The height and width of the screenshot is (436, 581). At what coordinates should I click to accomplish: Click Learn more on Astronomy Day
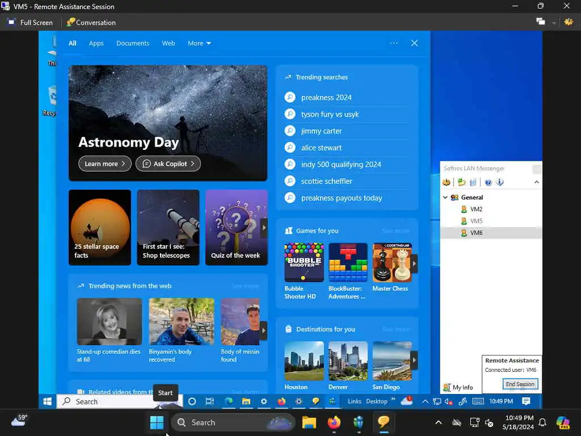[x=105, y=163]
